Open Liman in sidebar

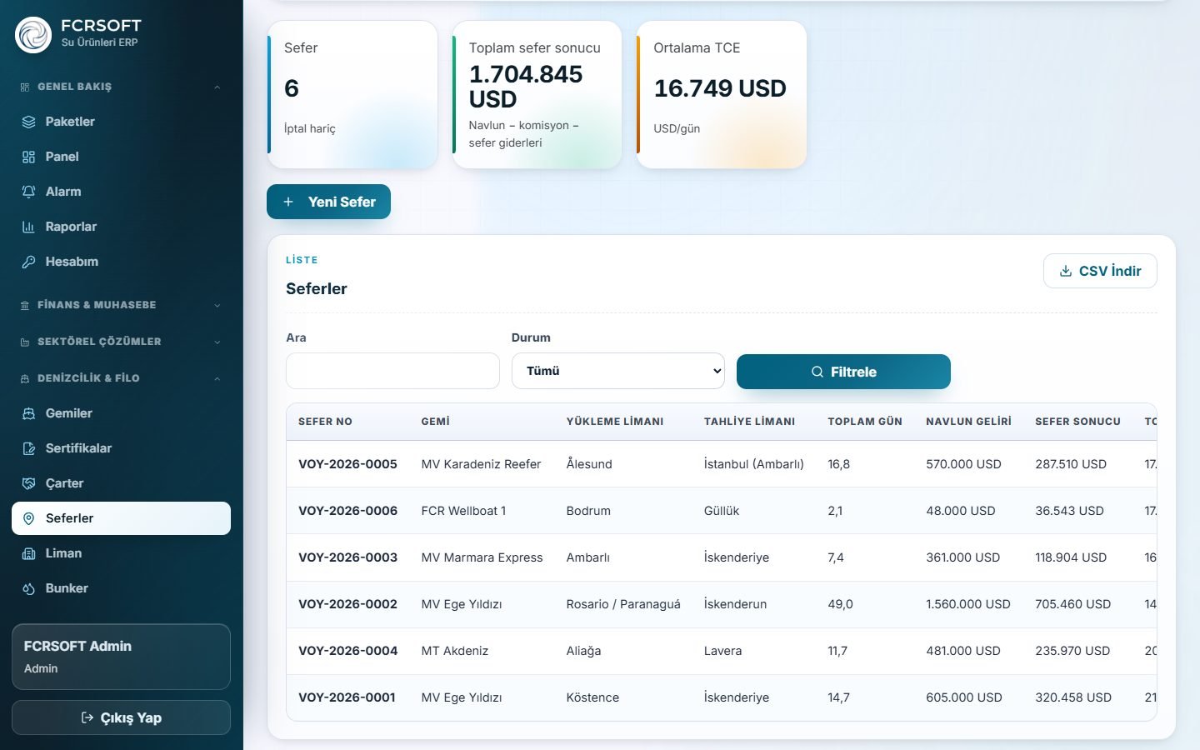pos(121,553)
